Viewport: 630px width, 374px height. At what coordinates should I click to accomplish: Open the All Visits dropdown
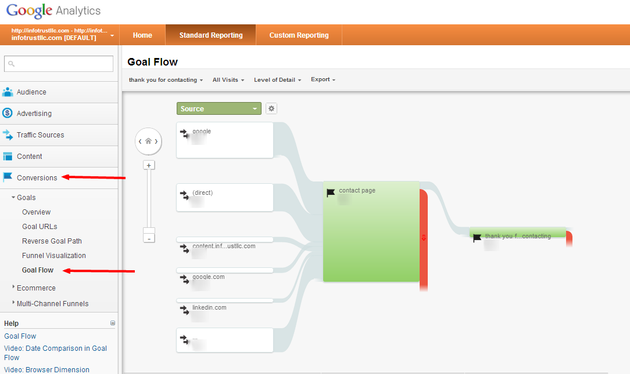coord(228,80)
